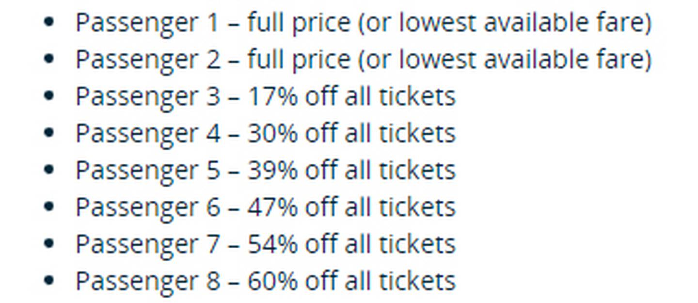This screenshot has width=698, height=303.
Task: Click the Passenger 1 full price text
Action: [364, 23]
